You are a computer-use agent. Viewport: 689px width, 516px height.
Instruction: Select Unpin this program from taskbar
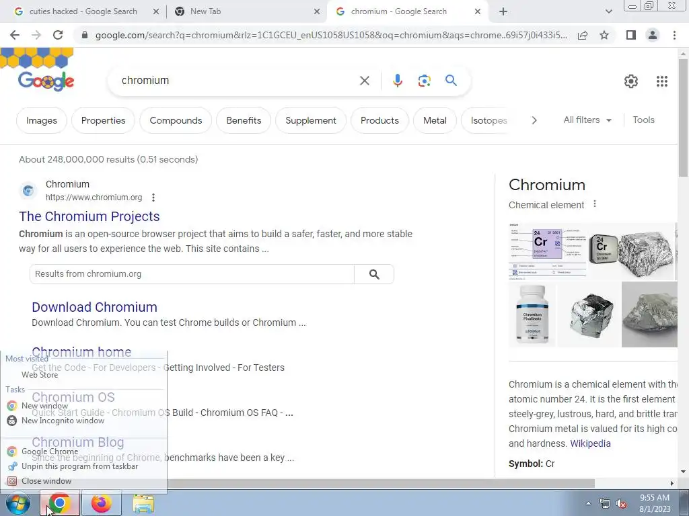79,466
